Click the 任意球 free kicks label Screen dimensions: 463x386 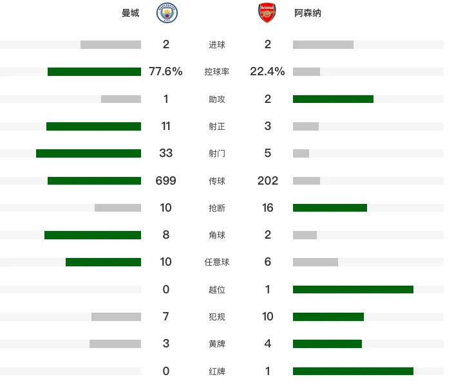(x=217, y=262)
